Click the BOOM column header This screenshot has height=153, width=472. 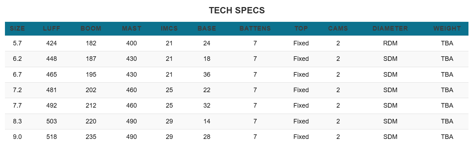[x=91, y=28]
